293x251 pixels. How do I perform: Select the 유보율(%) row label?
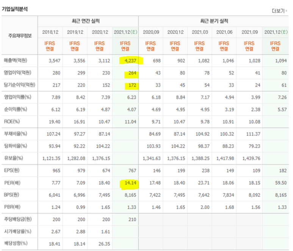(x=14, y=158)
